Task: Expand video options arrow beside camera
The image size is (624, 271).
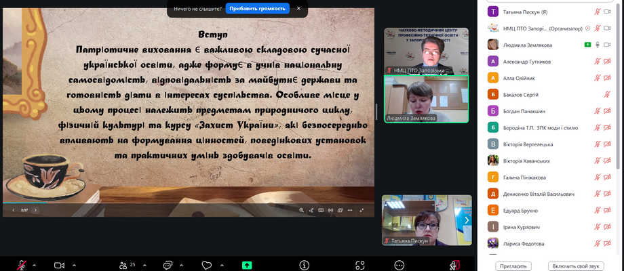Action: coord(74,265)
